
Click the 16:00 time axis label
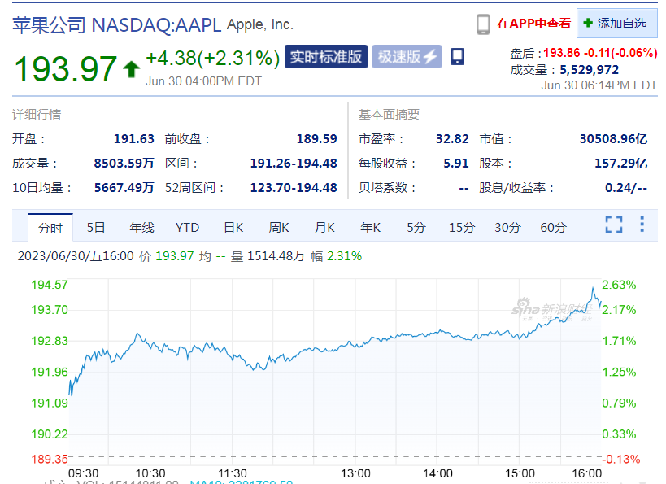tap(587, 473)
